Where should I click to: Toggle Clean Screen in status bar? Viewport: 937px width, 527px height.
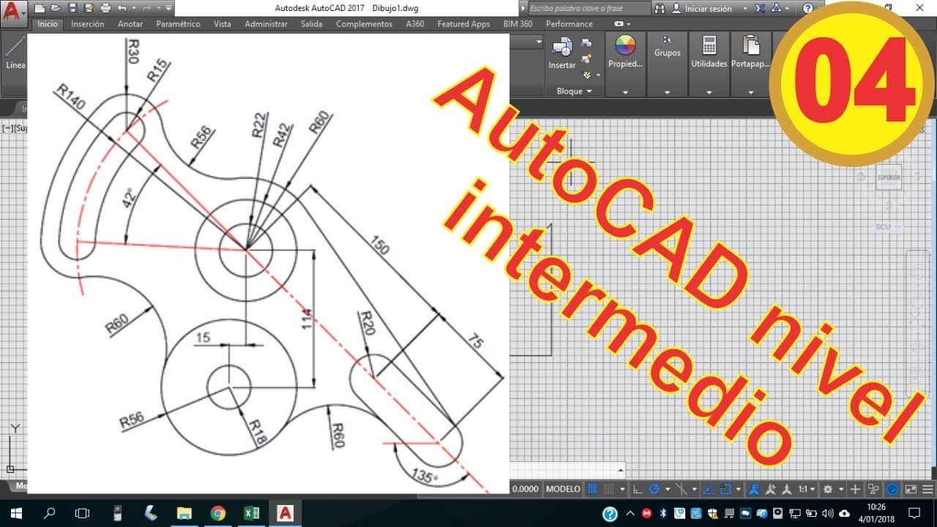pos(911,489)
